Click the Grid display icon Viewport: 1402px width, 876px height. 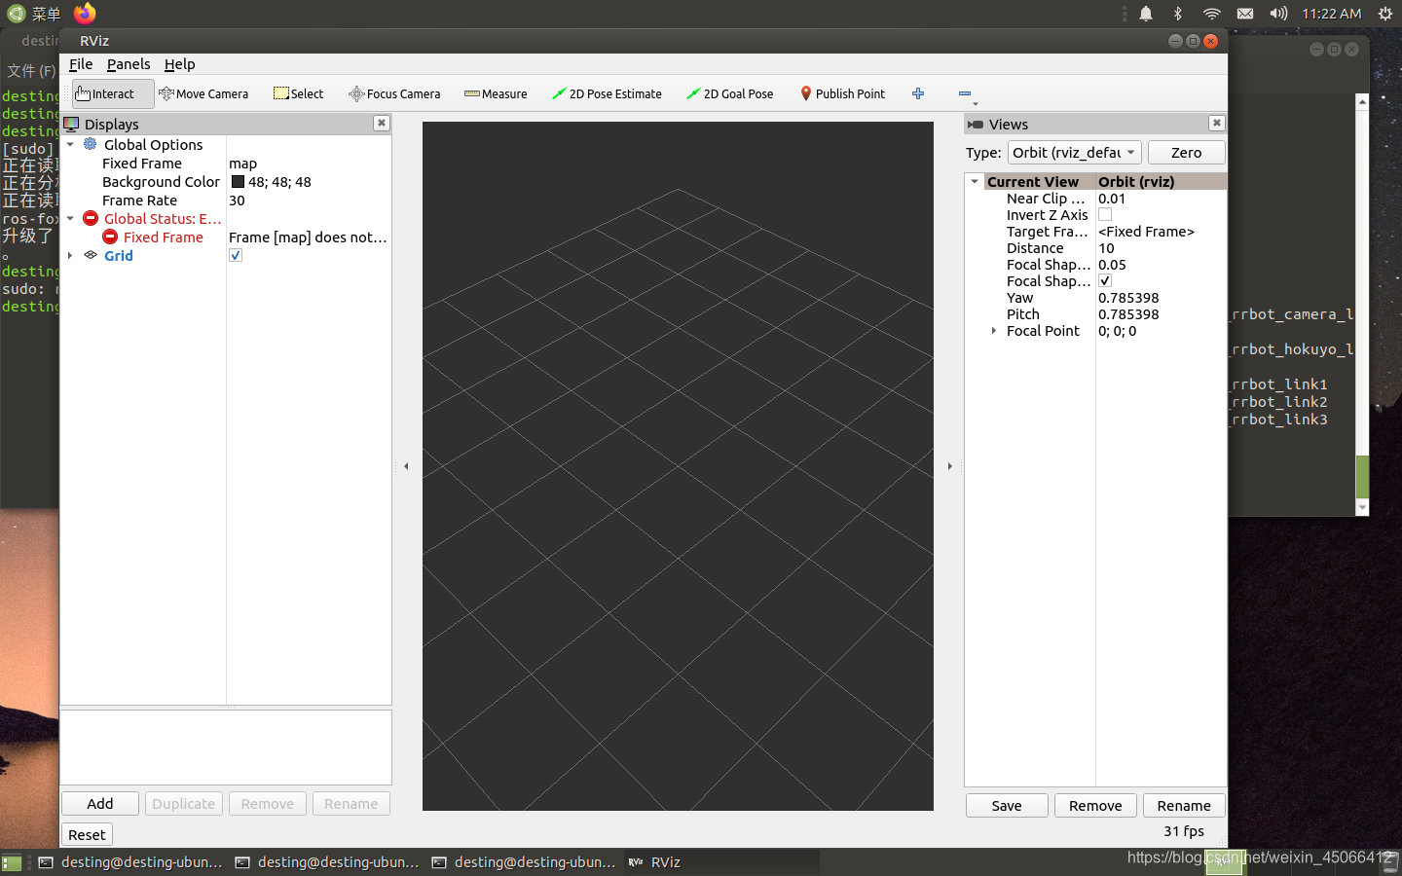click(x=91, y=255)
